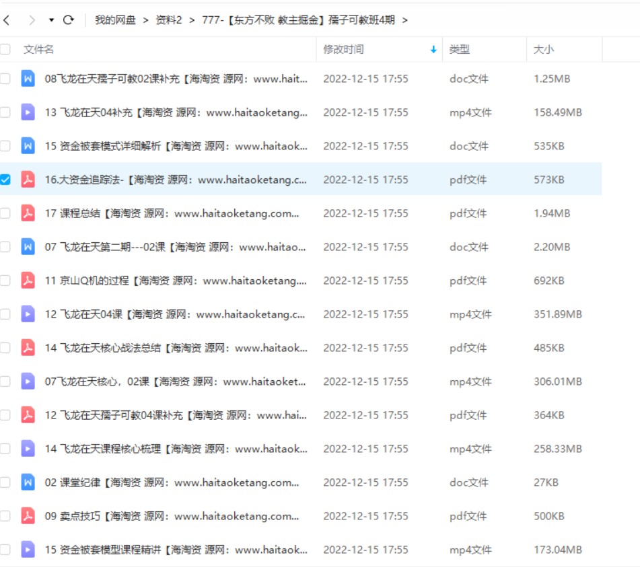Click the size value 2.20MB
640x584 pixels.
[x=552, y=246]
